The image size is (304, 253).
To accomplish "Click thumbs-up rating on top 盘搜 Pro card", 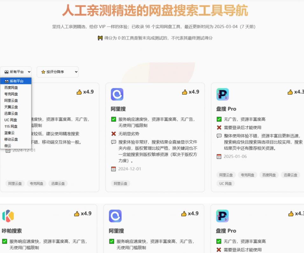I will tap(296, 92).
